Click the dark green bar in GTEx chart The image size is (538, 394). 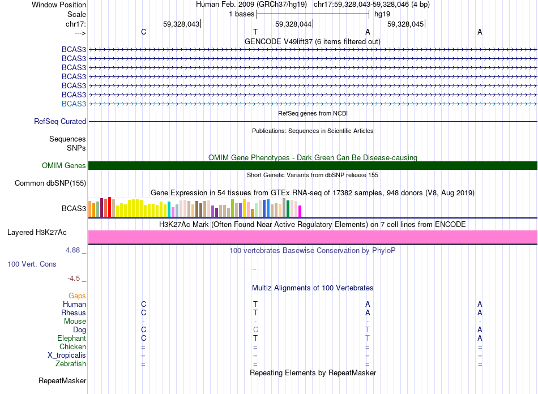tap(288, 208)
